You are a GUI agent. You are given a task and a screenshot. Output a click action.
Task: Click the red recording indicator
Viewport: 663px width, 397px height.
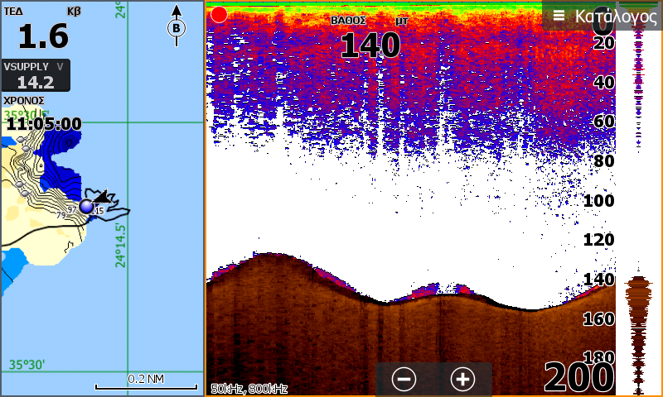tap(219, 15)
